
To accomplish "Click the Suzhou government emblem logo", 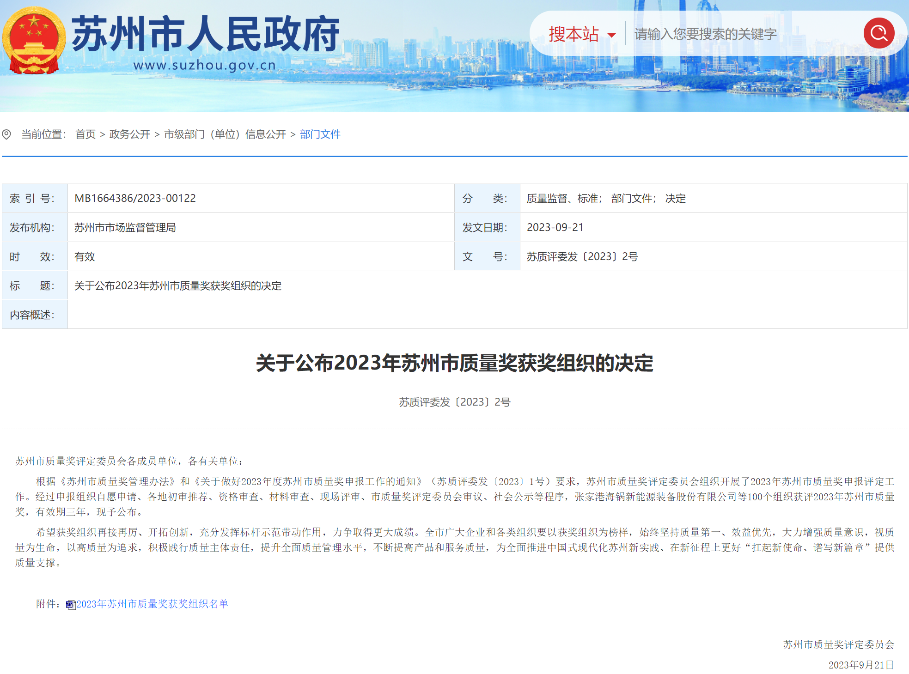I will pos(33,39).
